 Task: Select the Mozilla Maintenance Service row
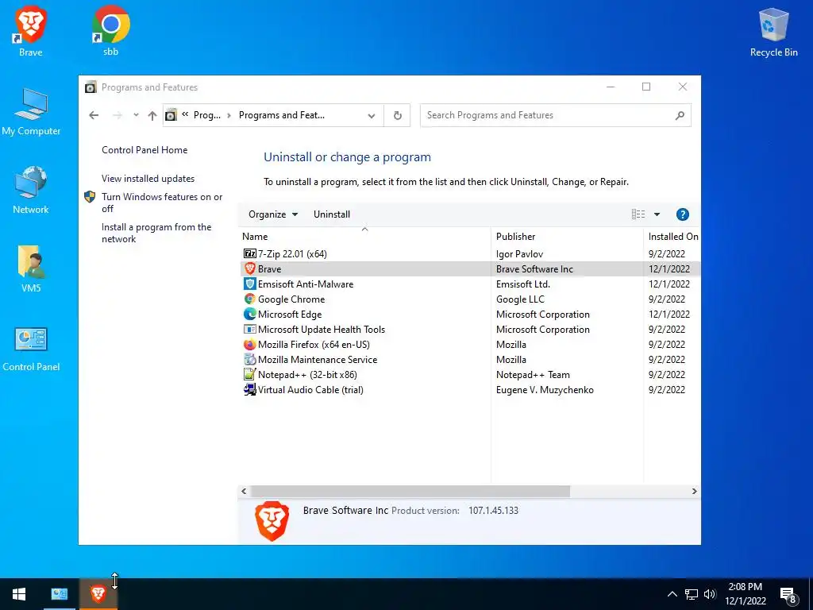tap(469, 360)
